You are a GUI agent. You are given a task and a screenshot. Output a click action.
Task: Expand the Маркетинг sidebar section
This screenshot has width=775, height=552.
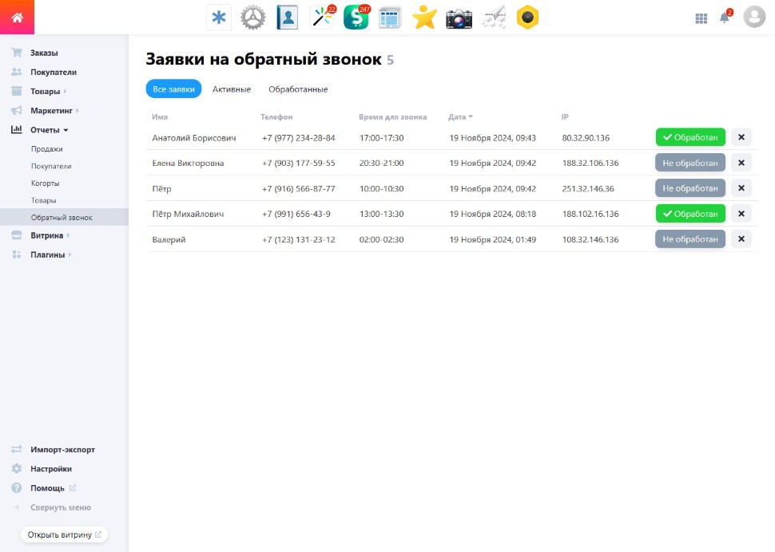tap(54, 111)
